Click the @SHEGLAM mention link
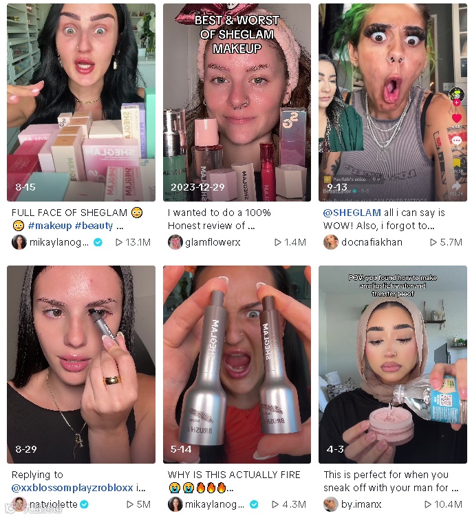This screenshot has width=472, height=518. (352, 213)
